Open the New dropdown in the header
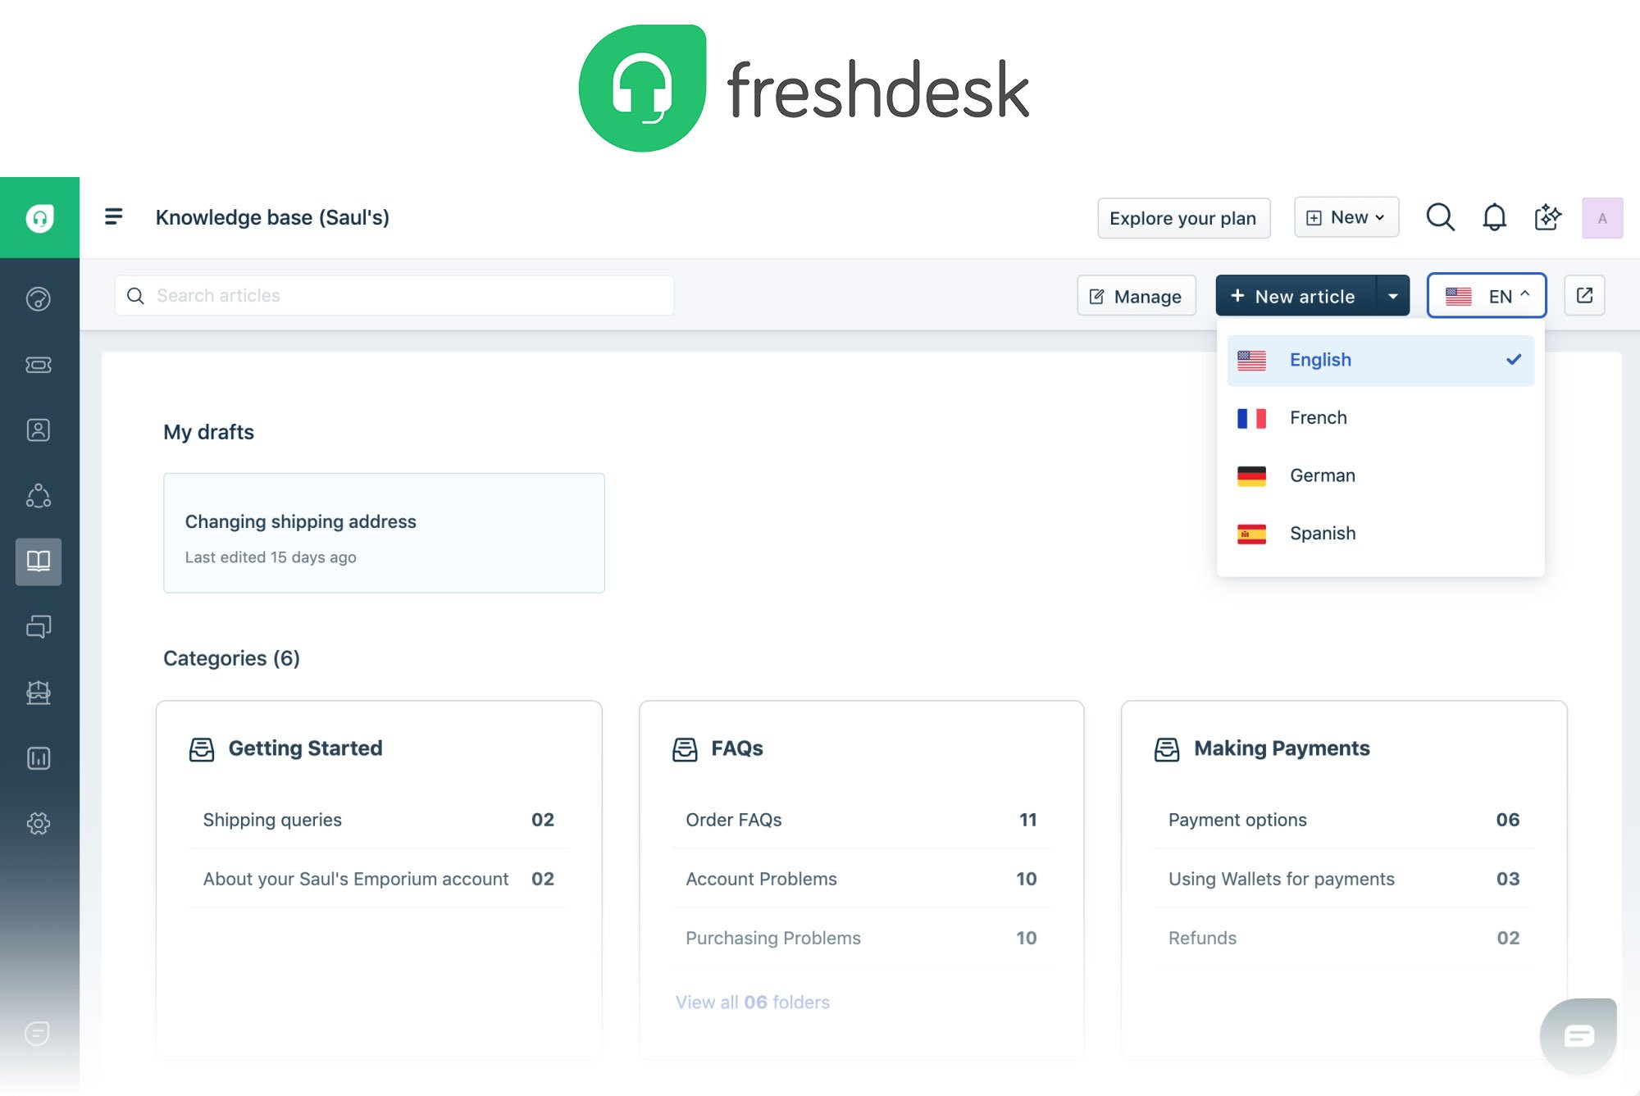 1346,217
